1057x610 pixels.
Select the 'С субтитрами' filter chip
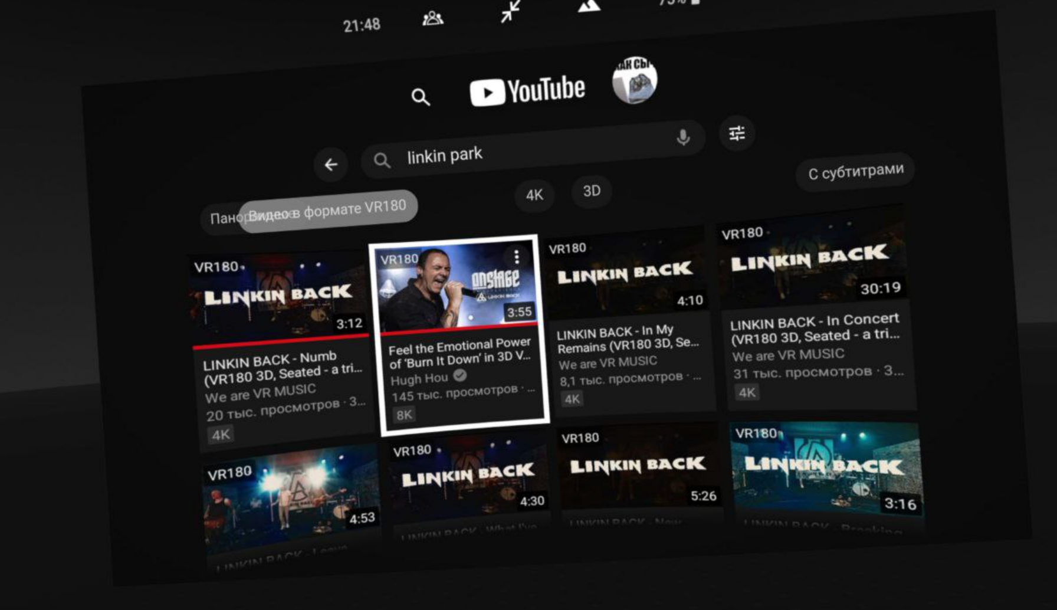pyautogui.click(x=855, y=172)
